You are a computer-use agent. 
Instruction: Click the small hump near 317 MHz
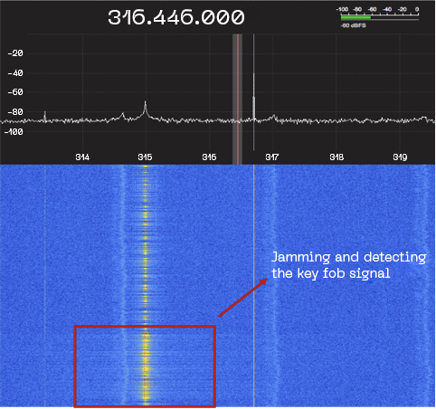coord(273,118)
